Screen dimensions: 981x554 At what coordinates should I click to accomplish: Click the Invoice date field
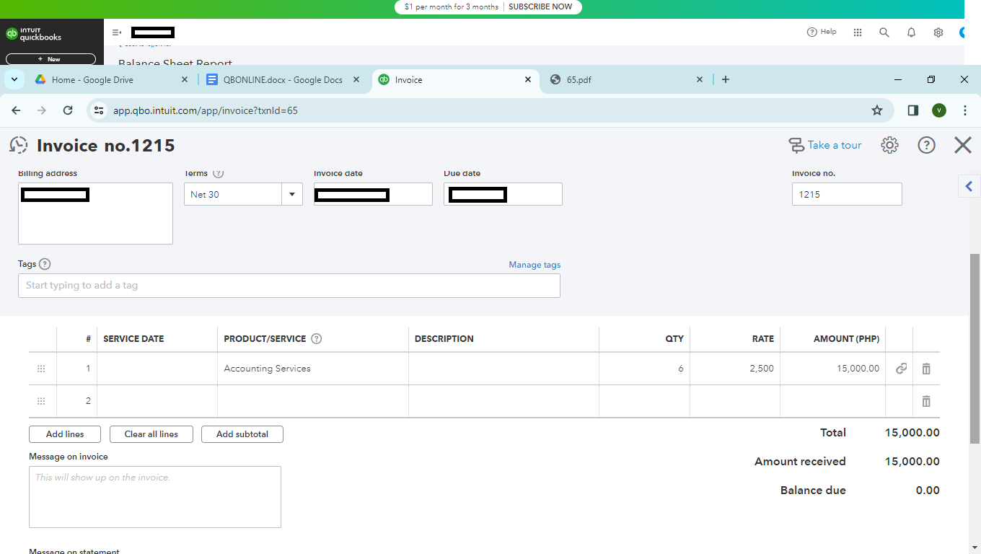[x=373, y=194]
